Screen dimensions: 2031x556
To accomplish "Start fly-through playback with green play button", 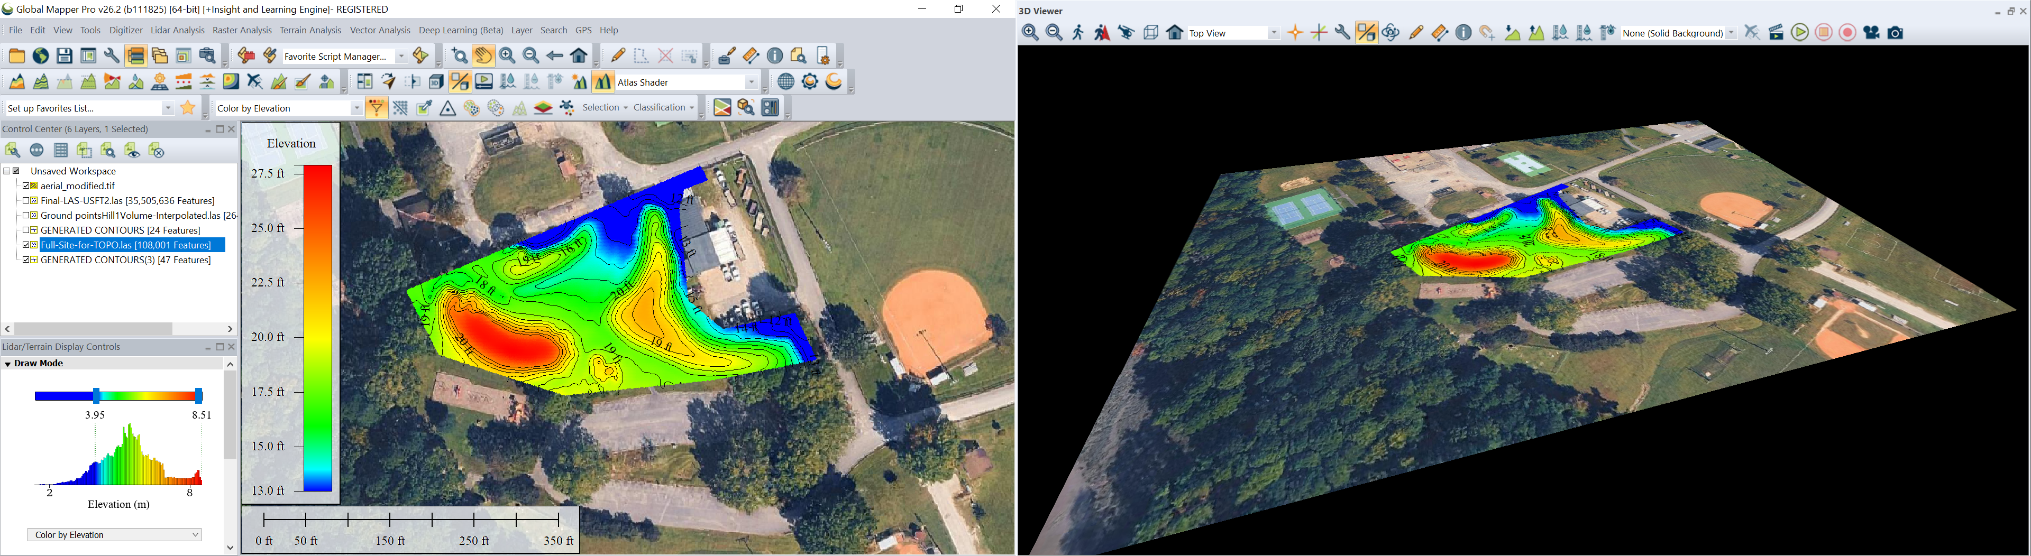I will point(1800,33).
